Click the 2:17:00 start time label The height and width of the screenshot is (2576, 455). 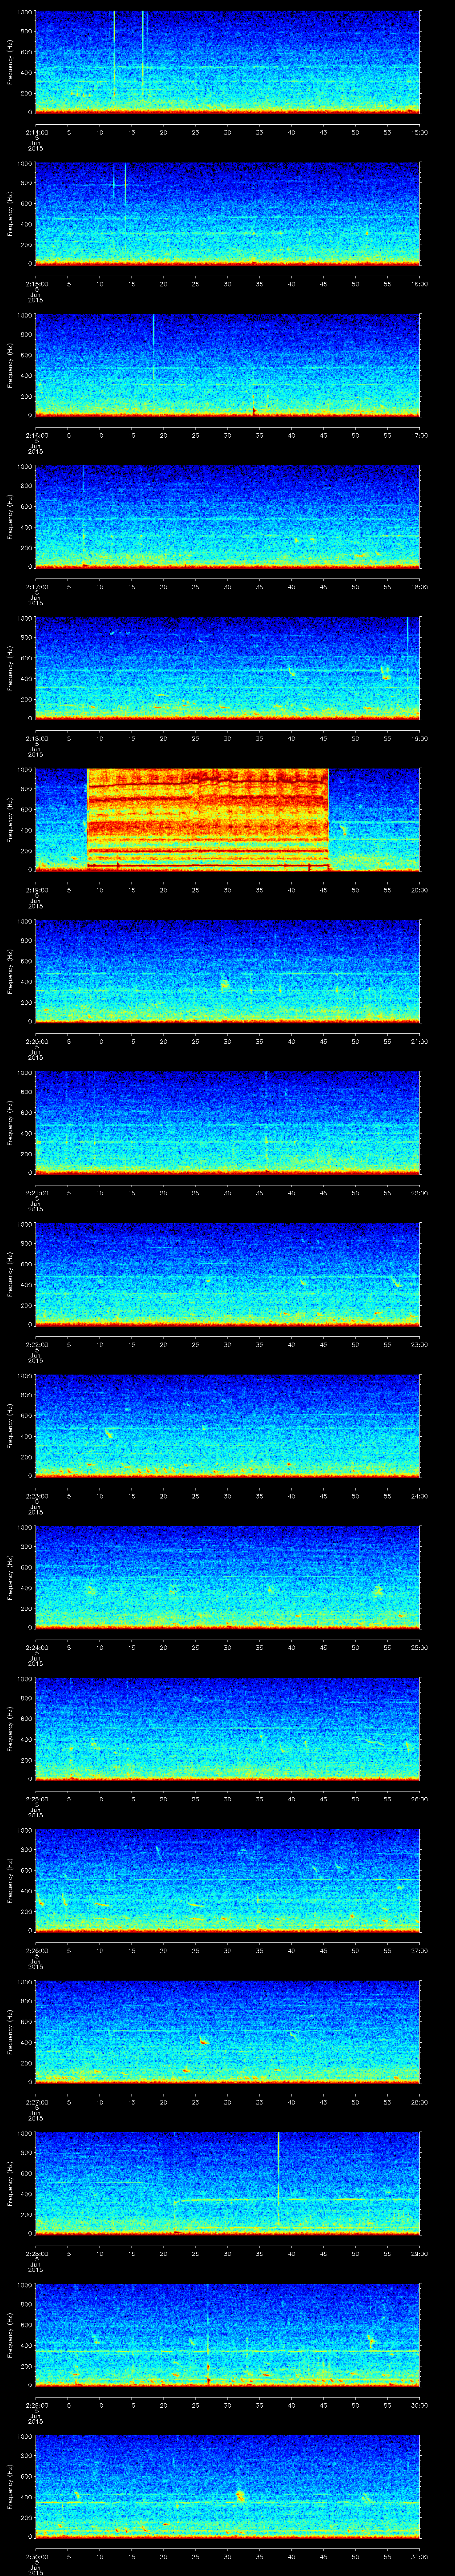pyautogui.click(x=36, y=587)
